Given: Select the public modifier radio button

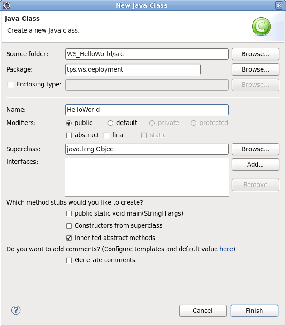Looking at the screenshot, I should coord(69,123).
